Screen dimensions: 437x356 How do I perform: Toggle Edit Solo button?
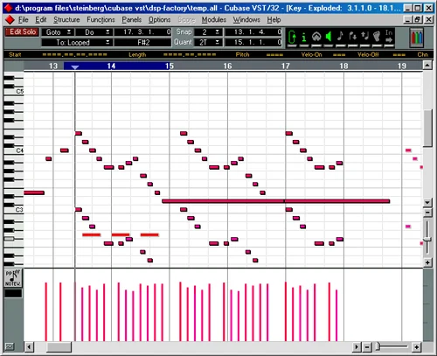[x=22, y=32]
